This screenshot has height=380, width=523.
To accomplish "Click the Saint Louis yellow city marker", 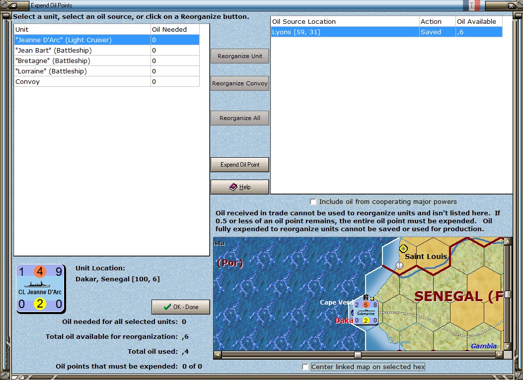I will pyautogui.click(x=403, y=249).
